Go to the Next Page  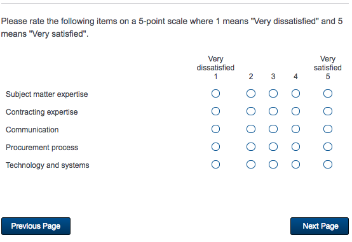tap(320, 226)
